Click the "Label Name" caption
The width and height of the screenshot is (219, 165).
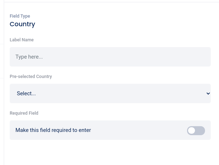coord(22,40)
